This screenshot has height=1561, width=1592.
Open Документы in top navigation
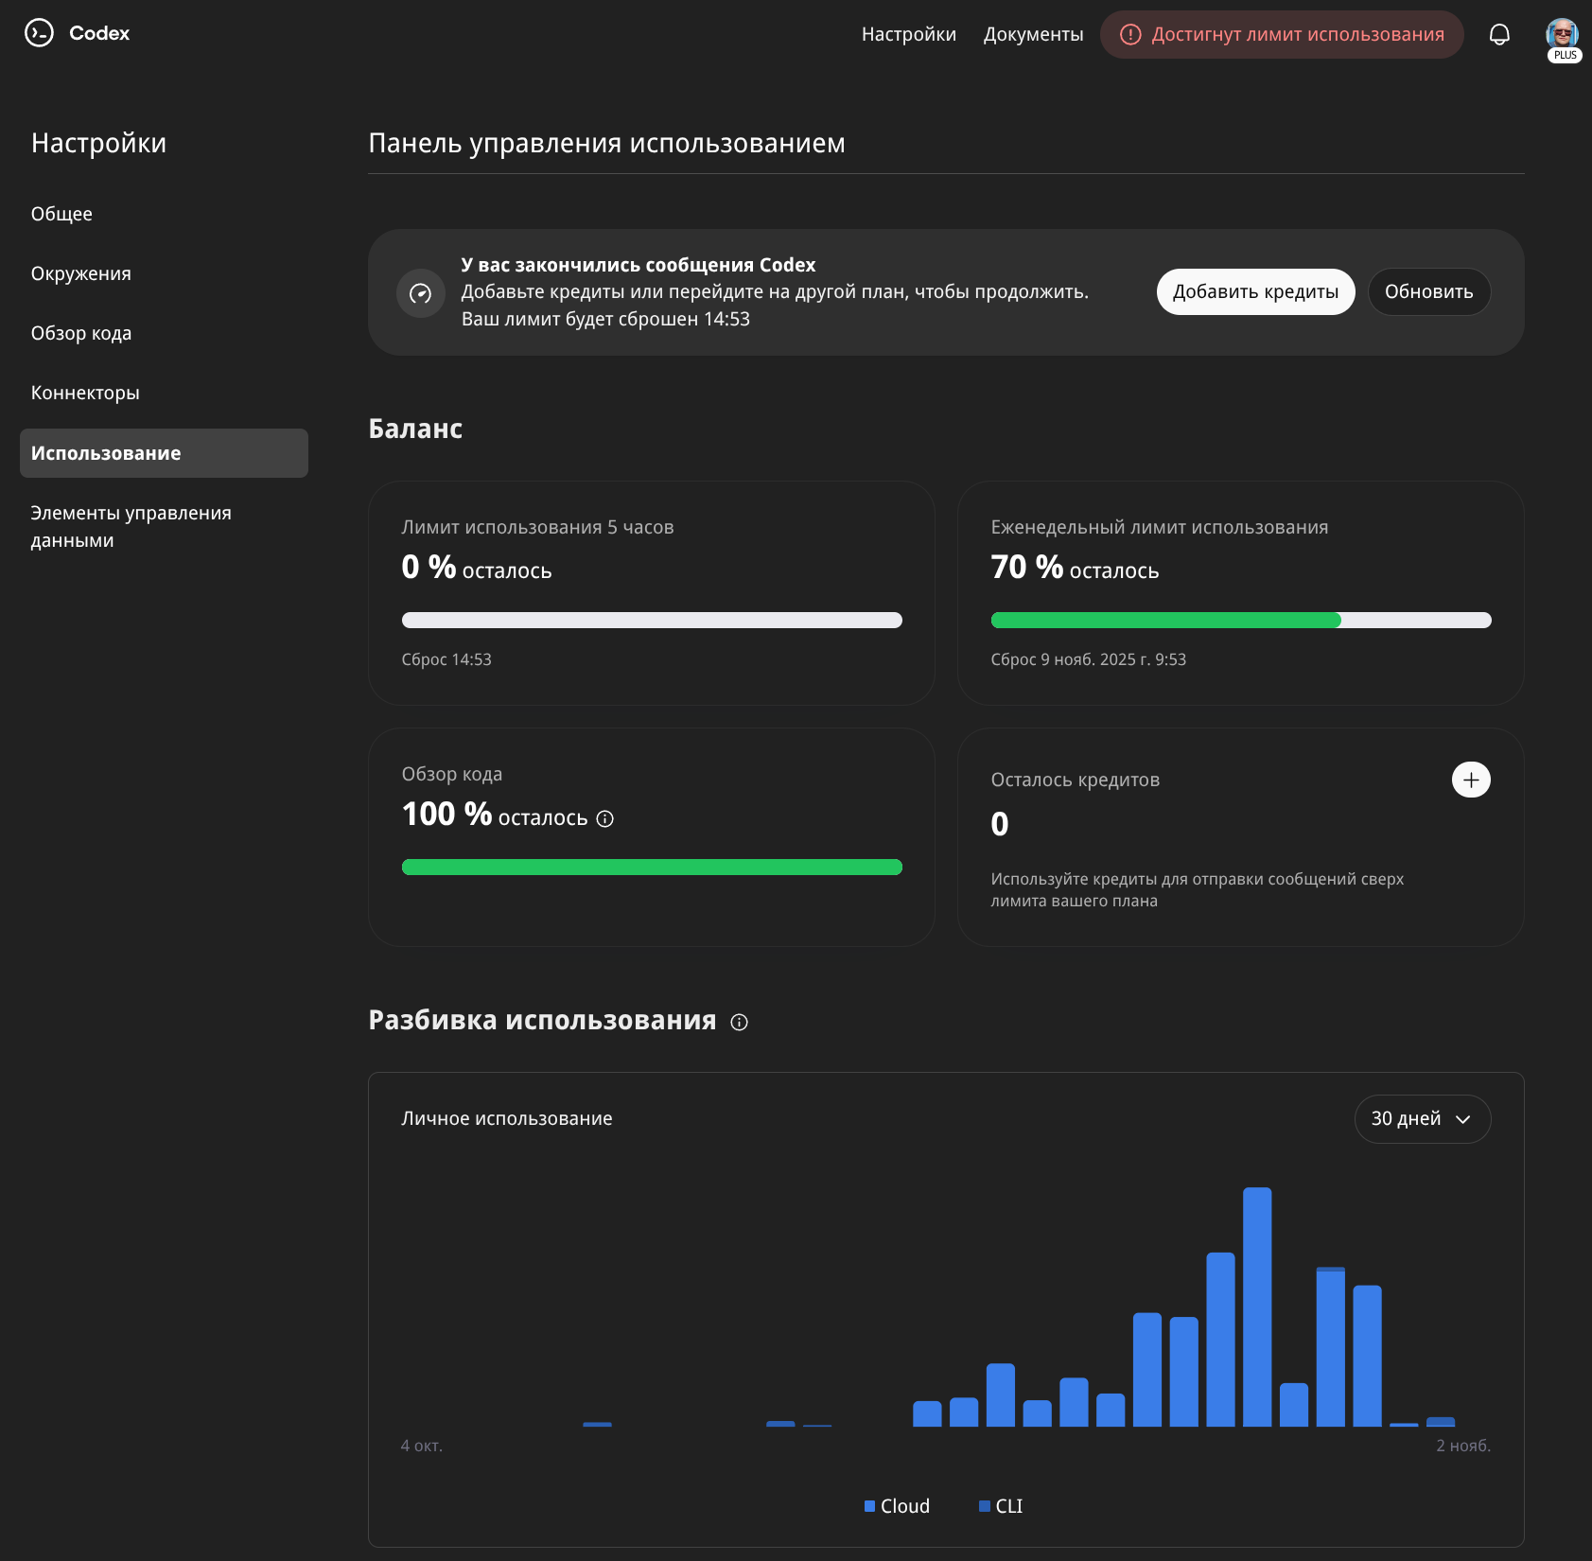coord(1033,35)
